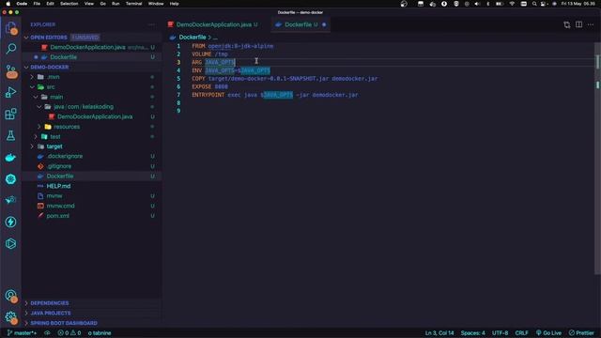Image resolution: width=601 pixels, height=338 pixels.
Task: Select DemoDockerApplication.java under OPEN EDITORS
Action: coord(92,47)
